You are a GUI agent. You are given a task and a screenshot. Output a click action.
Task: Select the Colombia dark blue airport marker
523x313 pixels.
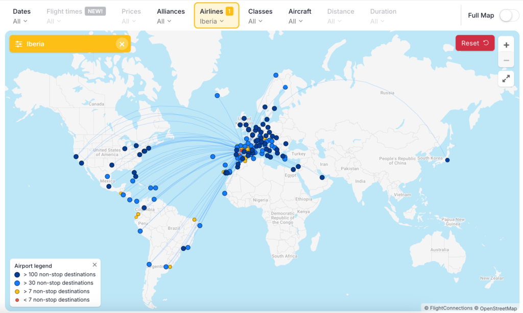coord(144,208)
